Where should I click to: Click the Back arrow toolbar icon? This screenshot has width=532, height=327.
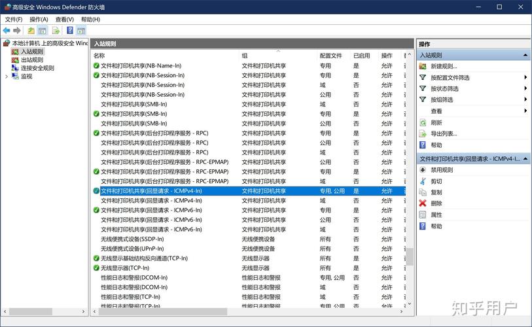[7, 31]
